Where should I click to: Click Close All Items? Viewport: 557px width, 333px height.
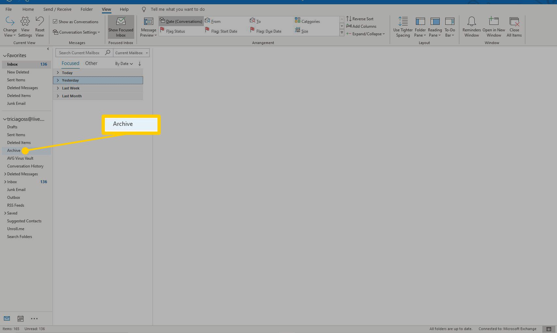(514, 27)
